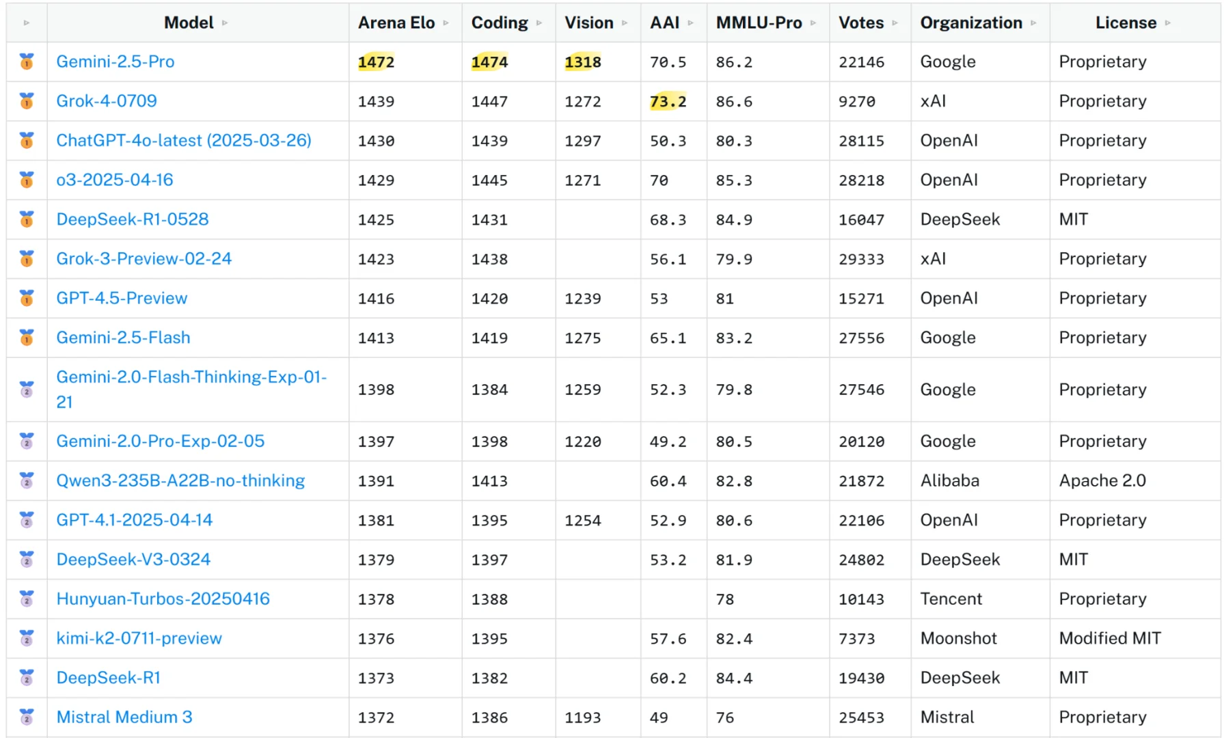Open the o3-2025-04-16 model link

point(115,180)
